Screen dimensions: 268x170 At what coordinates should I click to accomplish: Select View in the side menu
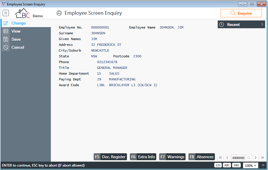(26, 31)
